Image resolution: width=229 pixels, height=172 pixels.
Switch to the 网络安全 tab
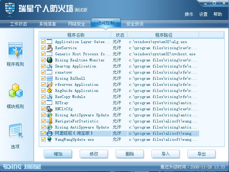pyautogui.click(x=77, y=24)
